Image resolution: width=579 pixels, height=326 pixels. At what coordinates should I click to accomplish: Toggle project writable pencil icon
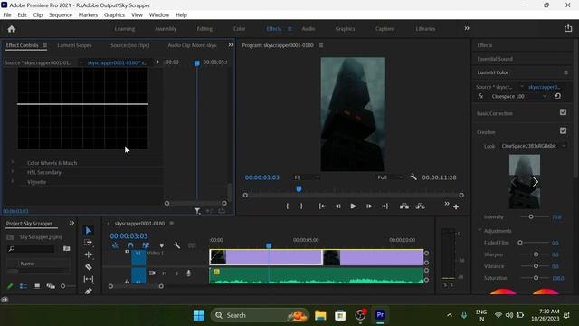pyautogui.click(x=10, y=286)
